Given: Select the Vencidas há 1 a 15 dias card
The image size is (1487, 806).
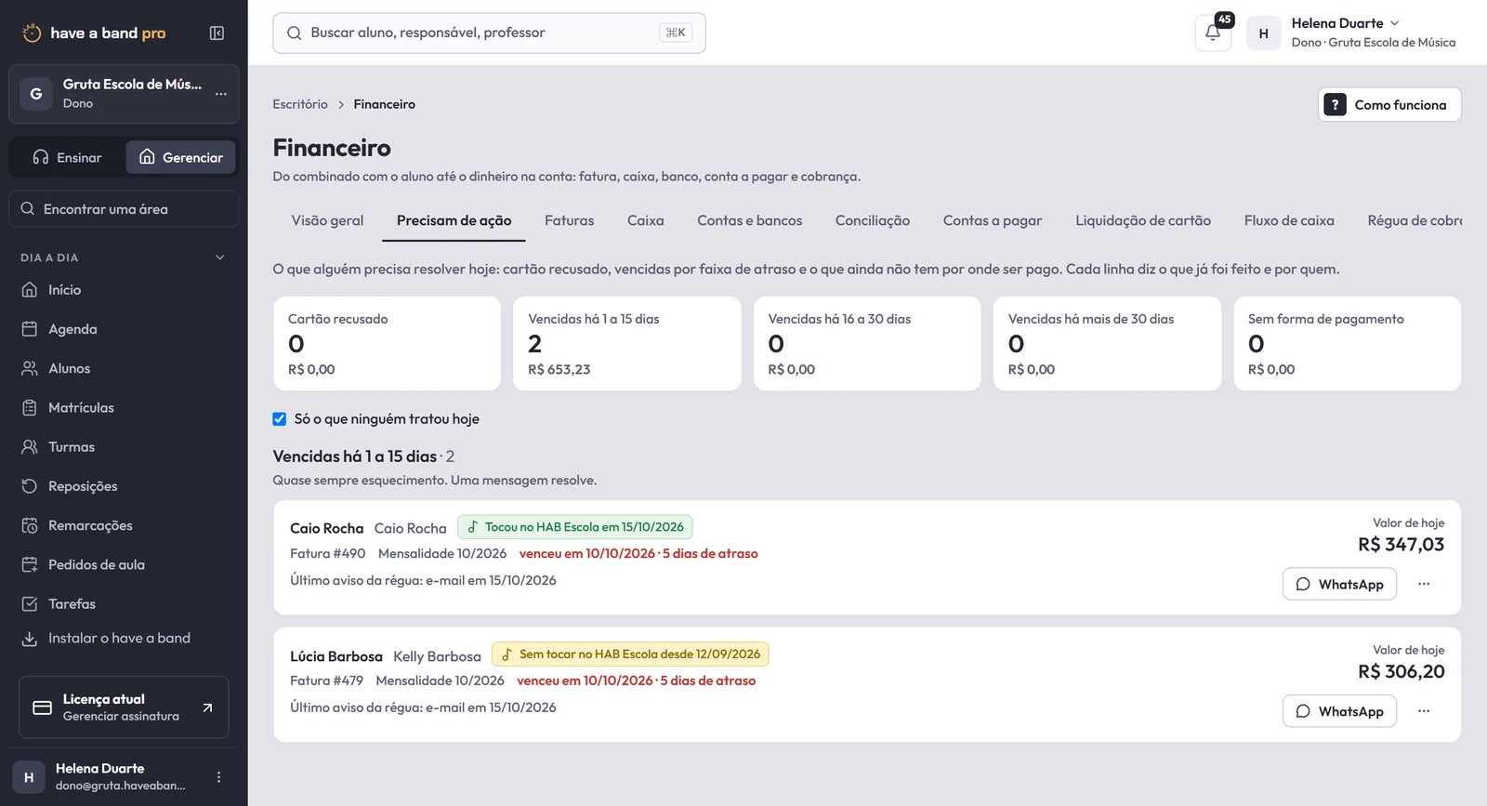Looking at the screenshot, I should (626, 344).
